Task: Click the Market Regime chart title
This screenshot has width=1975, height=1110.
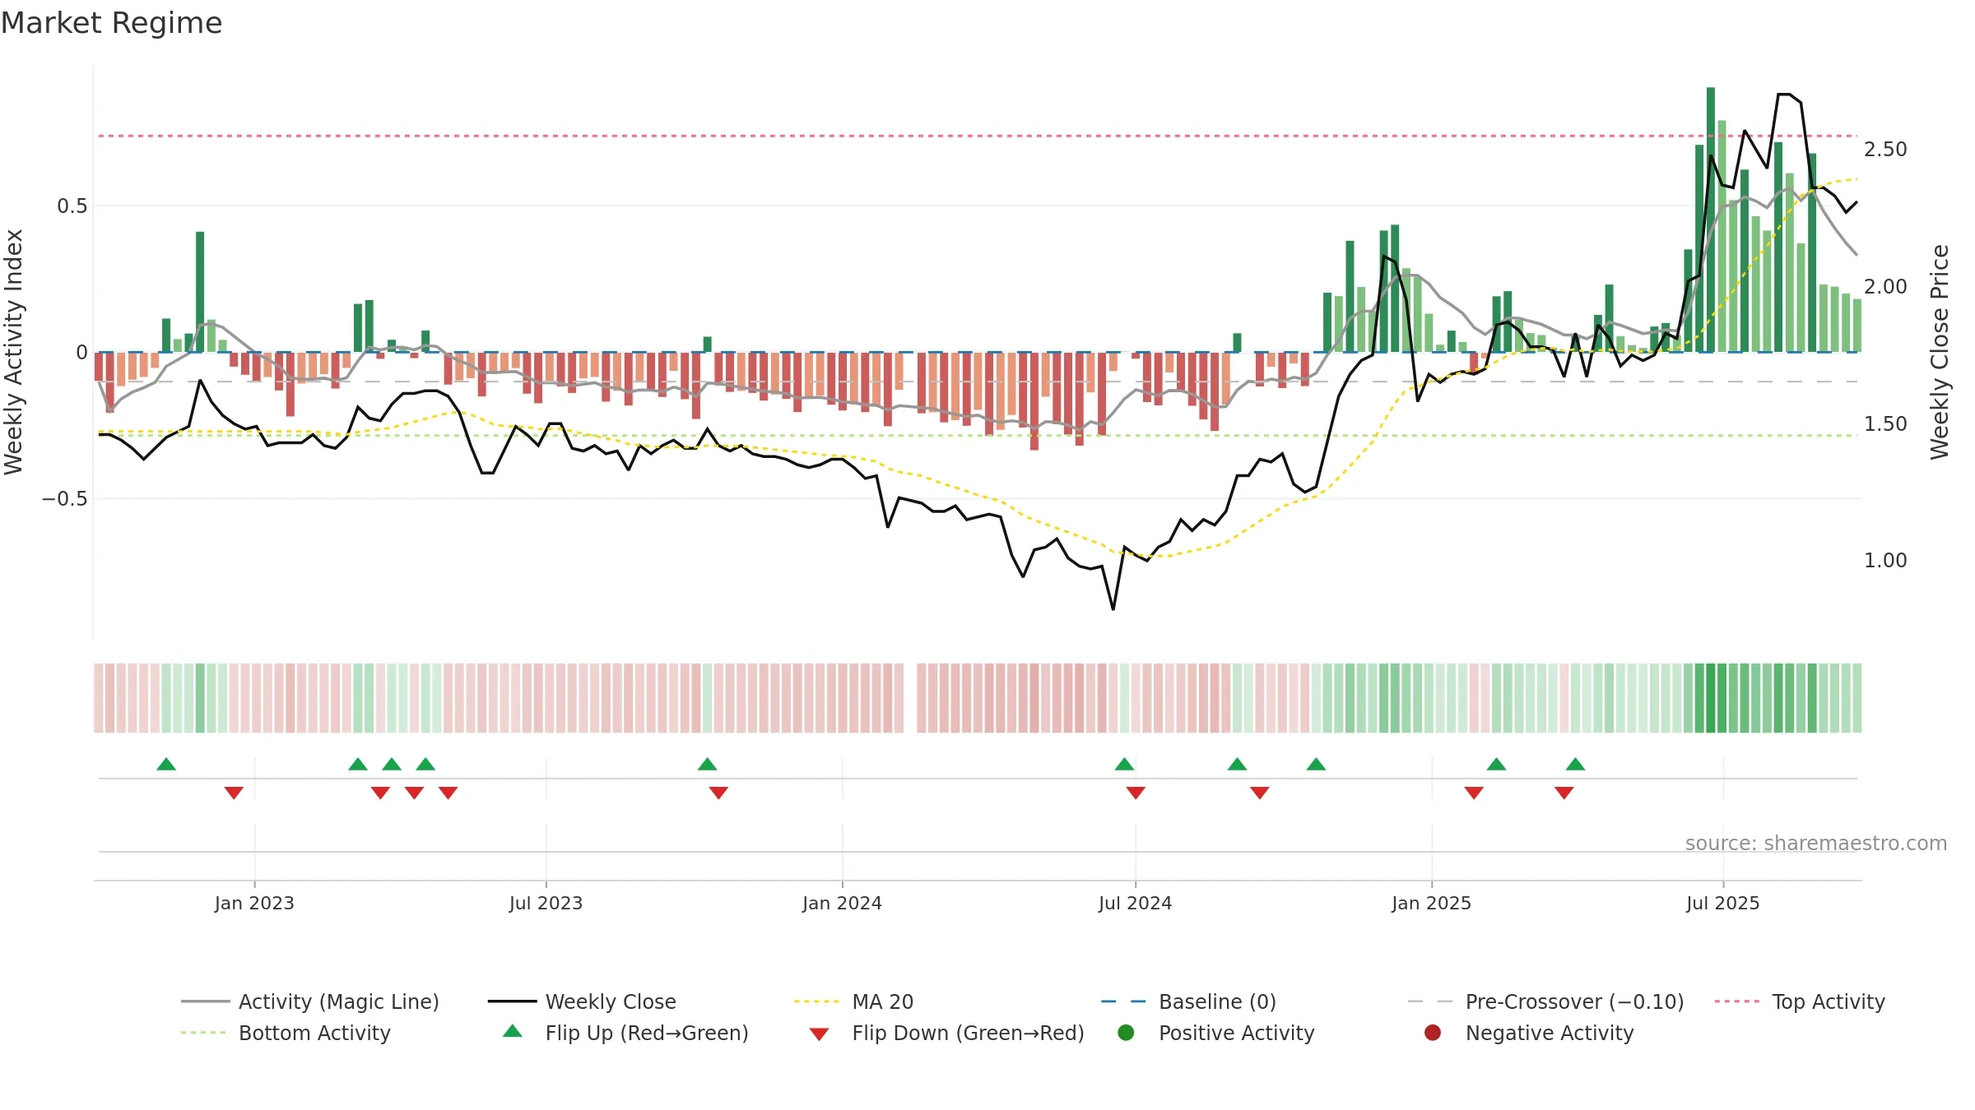Action: 111,23
